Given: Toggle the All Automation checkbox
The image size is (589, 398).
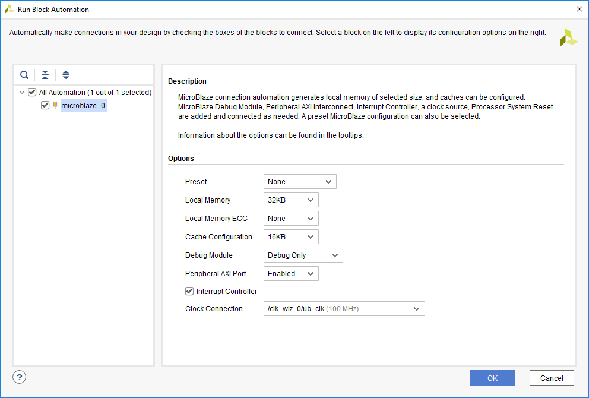Looking at the screenshot, I should pyautogui.click(x=32, y=92).
